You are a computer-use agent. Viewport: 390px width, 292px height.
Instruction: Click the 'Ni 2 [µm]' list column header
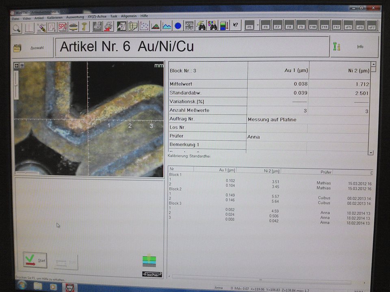[x=259, y=171]
